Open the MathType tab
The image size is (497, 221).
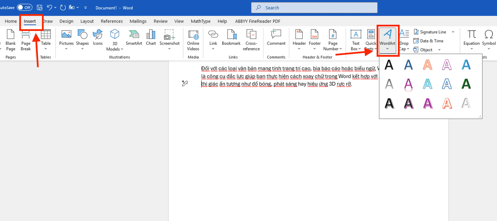200,21
